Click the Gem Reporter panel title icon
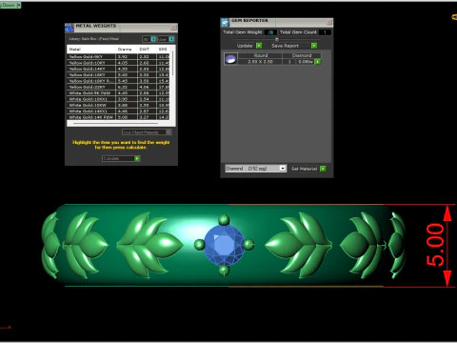Viewport: 457px width, 343px height. [225, 22]
